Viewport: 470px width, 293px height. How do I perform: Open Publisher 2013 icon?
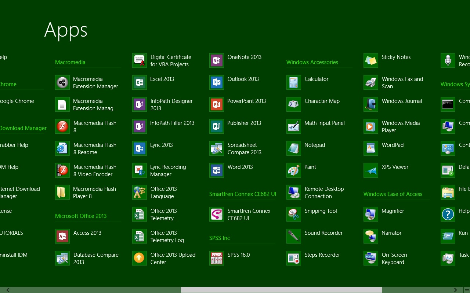(217, 126)
